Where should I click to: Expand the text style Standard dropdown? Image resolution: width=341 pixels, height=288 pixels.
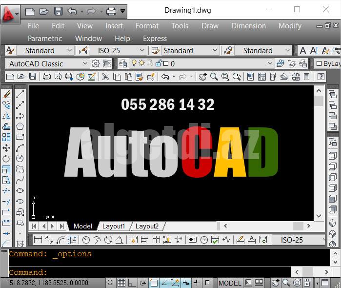tap(69, 50)
